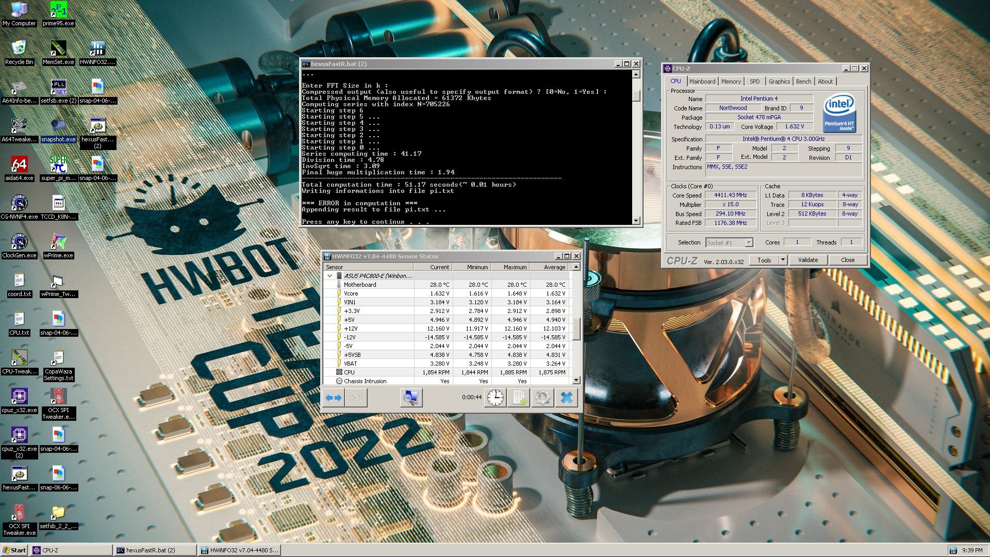Switch to CPU-Z Memory tab
The height and width of the screenshot is (557, 990).
coord(731,81)
